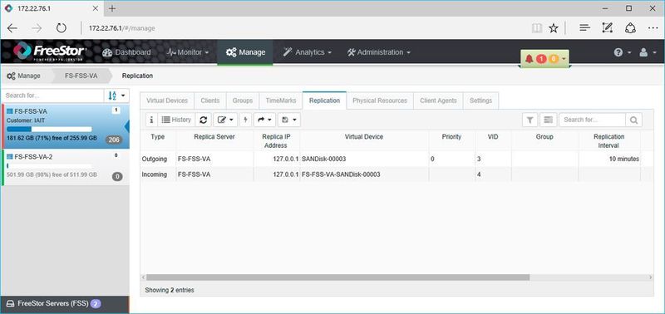Image resolution: width=665 pixels, height=314 pixels.
Task: Click the horizontal scrollbar under the table
Action: click(338, 277)
